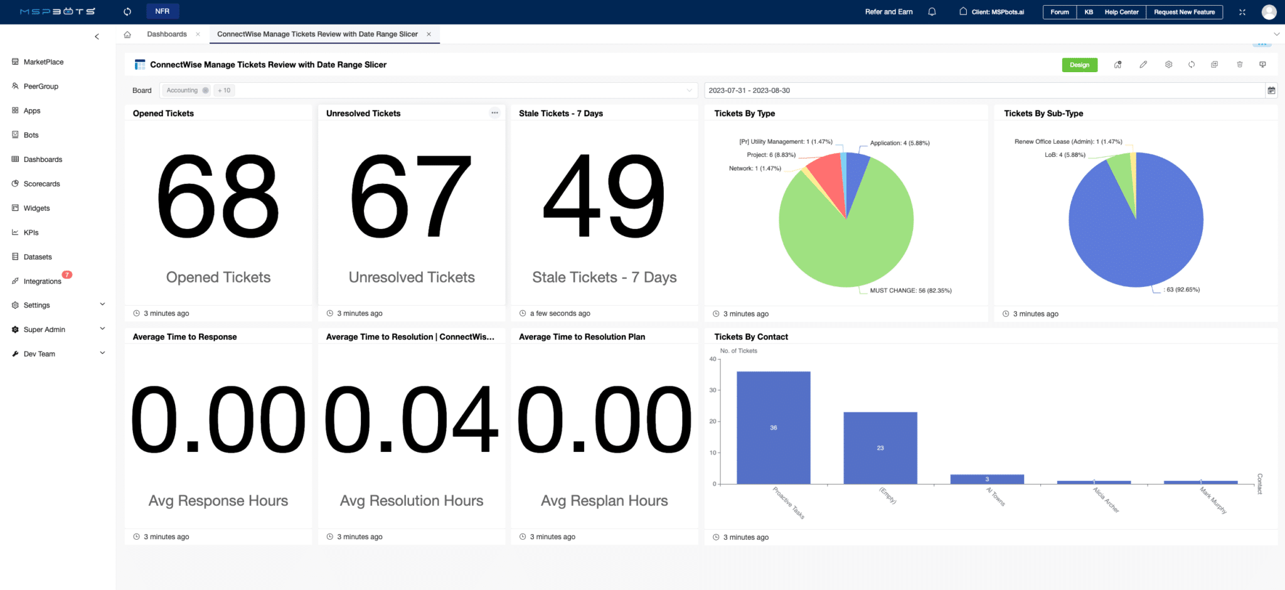
Task: Go to KPIs section
Action: [x=31, y=233]
